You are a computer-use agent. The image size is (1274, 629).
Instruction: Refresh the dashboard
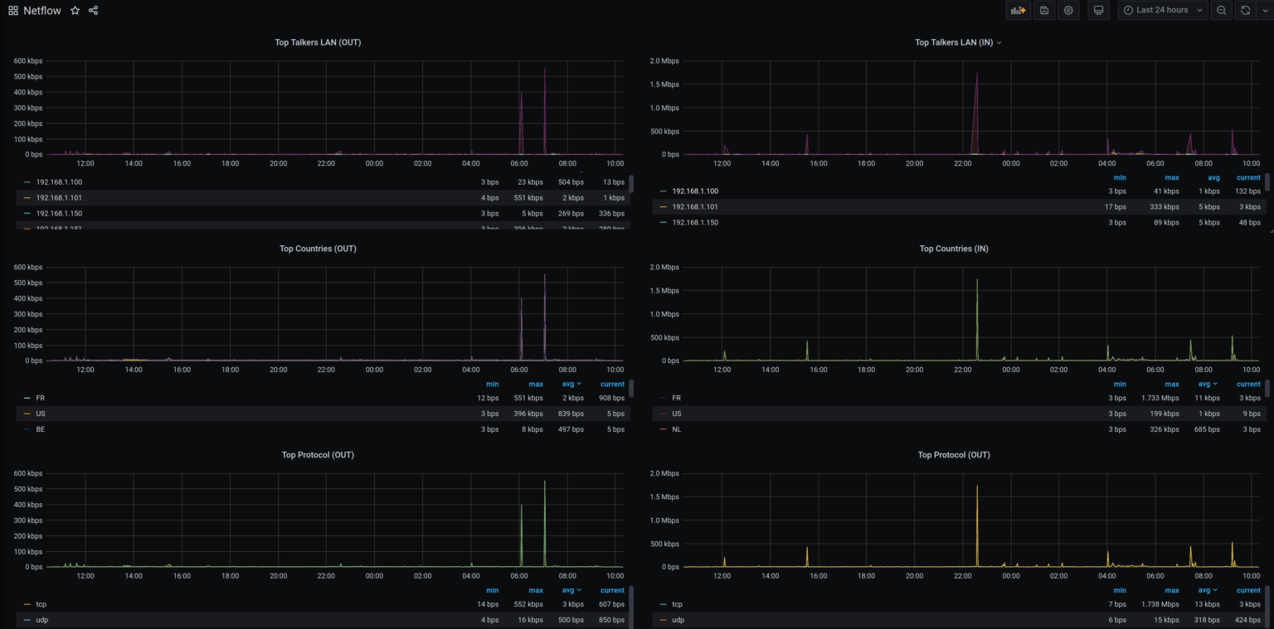[x=1244, y=10]
